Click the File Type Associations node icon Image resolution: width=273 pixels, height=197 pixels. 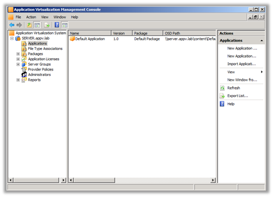pyautogui.click(x=24, y=49)
